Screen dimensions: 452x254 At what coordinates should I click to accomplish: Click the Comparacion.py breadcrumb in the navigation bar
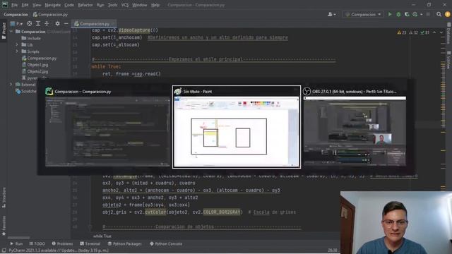[x=50, y=14]
